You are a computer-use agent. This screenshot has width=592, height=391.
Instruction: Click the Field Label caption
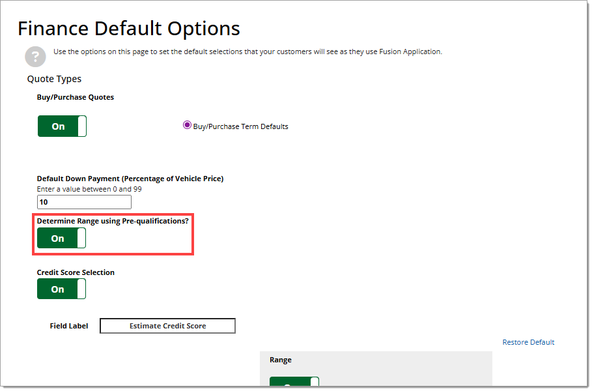69,326
